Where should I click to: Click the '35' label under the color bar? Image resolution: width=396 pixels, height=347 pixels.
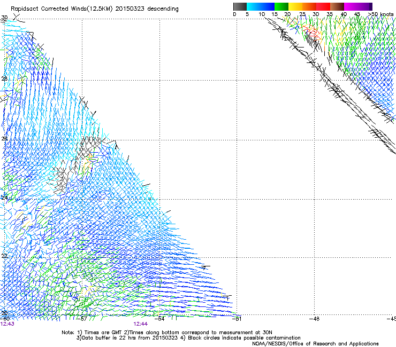(330, 14)
